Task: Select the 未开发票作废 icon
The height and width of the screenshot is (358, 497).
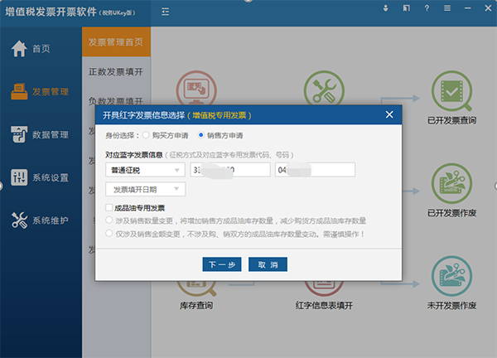Action: [451, 279]
